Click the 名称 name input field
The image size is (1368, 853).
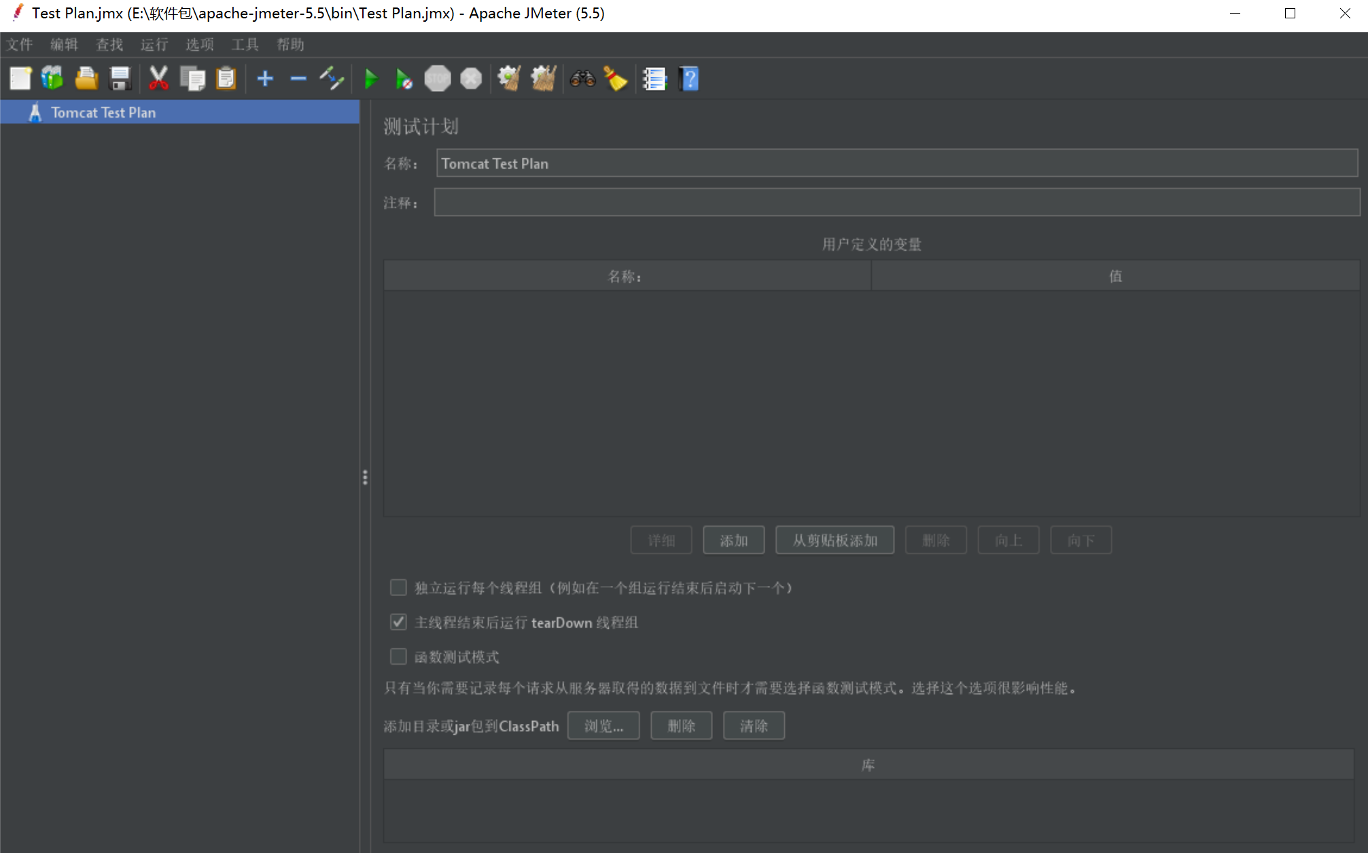coord(897,163)
